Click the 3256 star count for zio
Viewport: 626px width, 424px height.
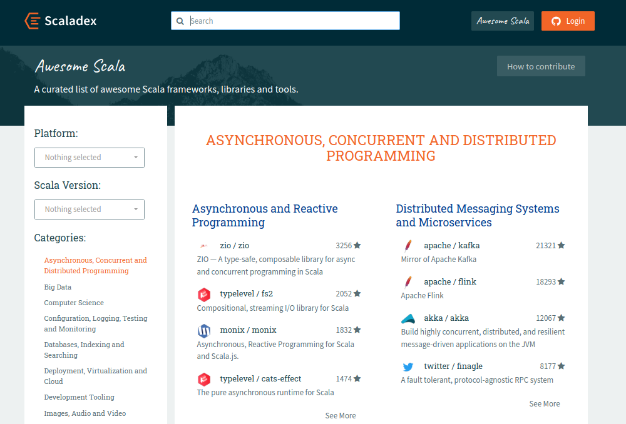click(344, 246)
